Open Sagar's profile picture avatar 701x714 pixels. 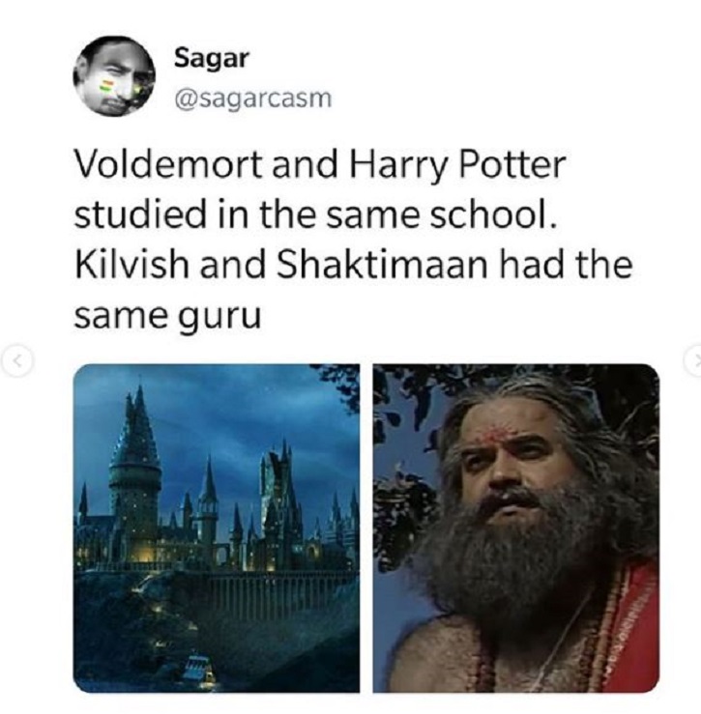coord(114,76)
